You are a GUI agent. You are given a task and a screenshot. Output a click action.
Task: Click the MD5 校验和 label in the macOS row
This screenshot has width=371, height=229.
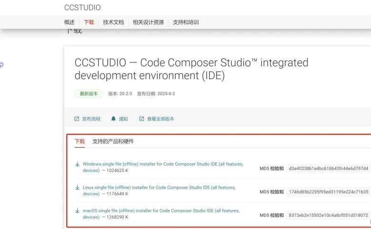271,215
